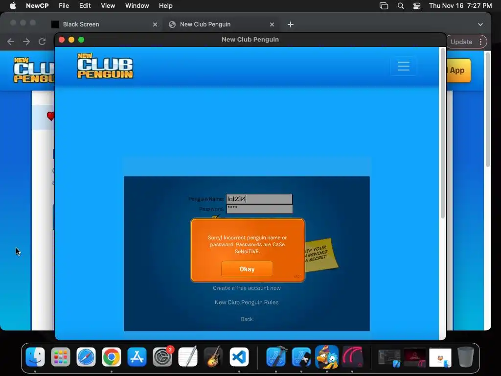The height and width of the screenshot is (376, 501).
Task: Open the Edit menu
Action: pos(85,6)
